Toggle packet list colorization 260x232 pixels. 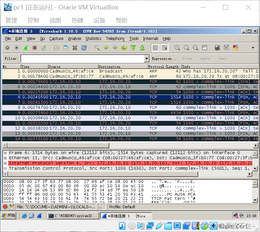tap(155, 48)
